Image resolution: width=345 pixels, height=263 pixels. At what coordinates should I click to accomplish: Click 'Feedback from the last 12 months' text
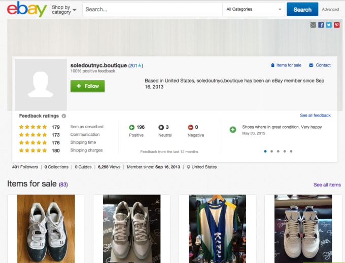[x=169, y=152]
